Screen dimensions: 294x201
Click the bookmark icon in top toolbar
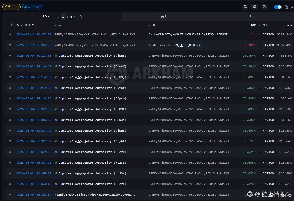pyautogui.click(x=255, y=7)
